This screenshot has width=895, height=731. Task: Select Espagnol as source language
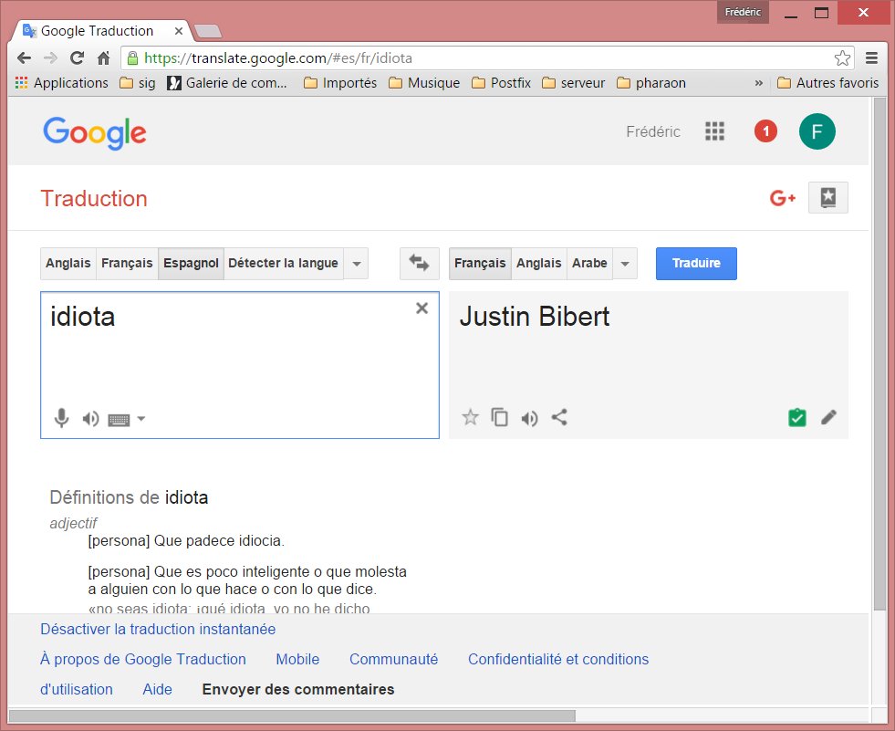point(192,263)
